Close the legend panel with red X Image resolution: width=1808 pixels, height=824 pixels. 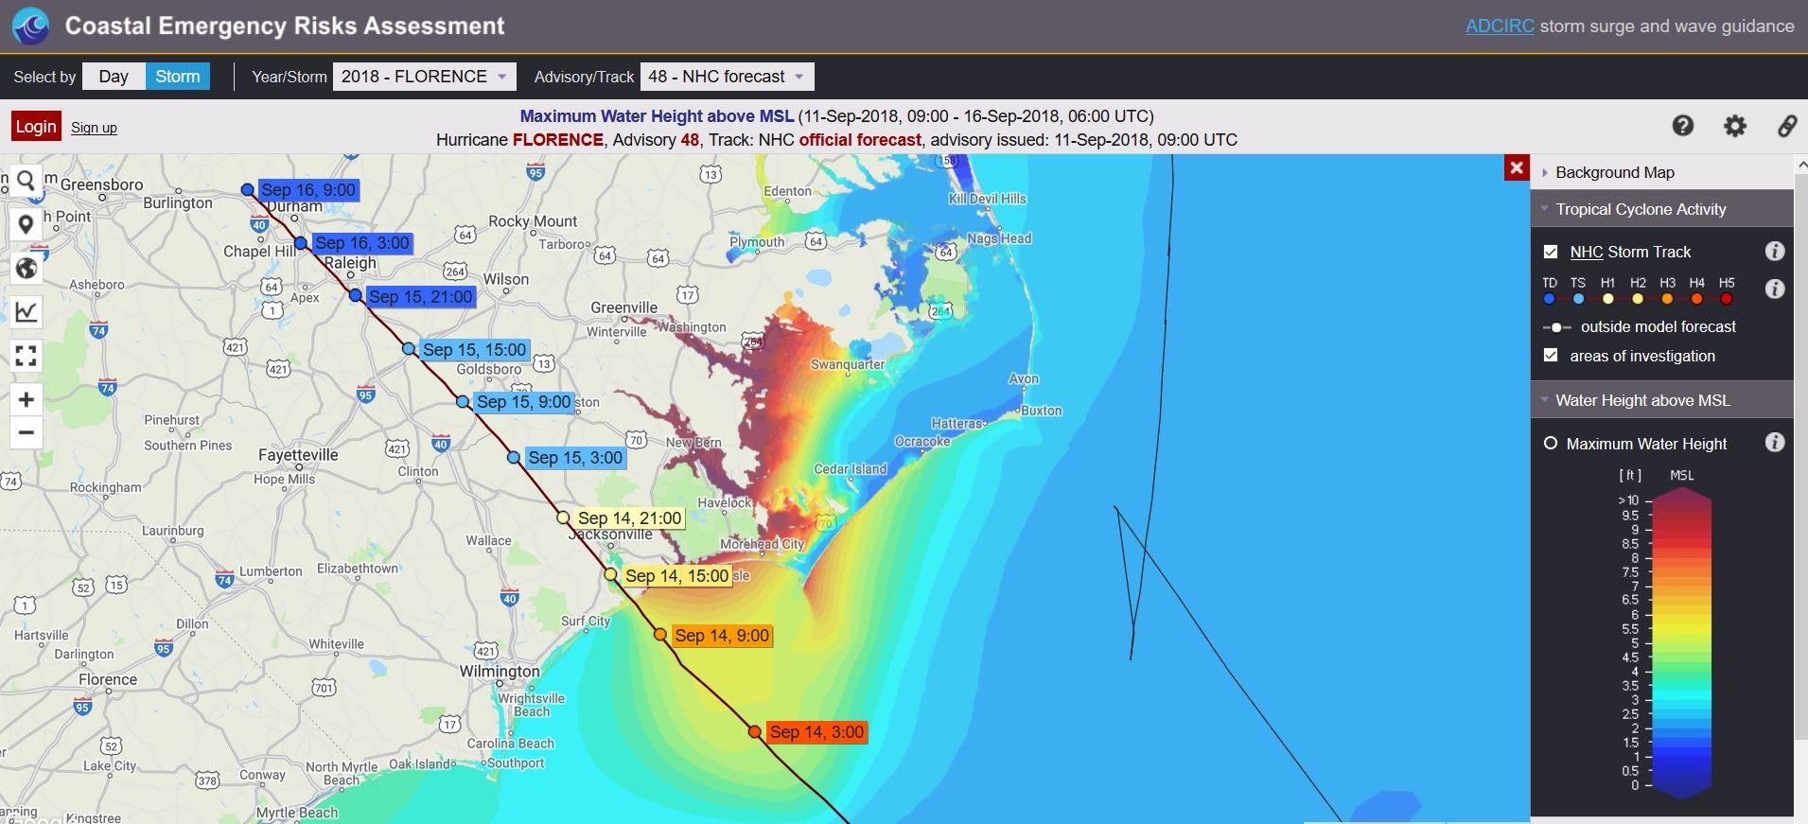[1517, 167]
